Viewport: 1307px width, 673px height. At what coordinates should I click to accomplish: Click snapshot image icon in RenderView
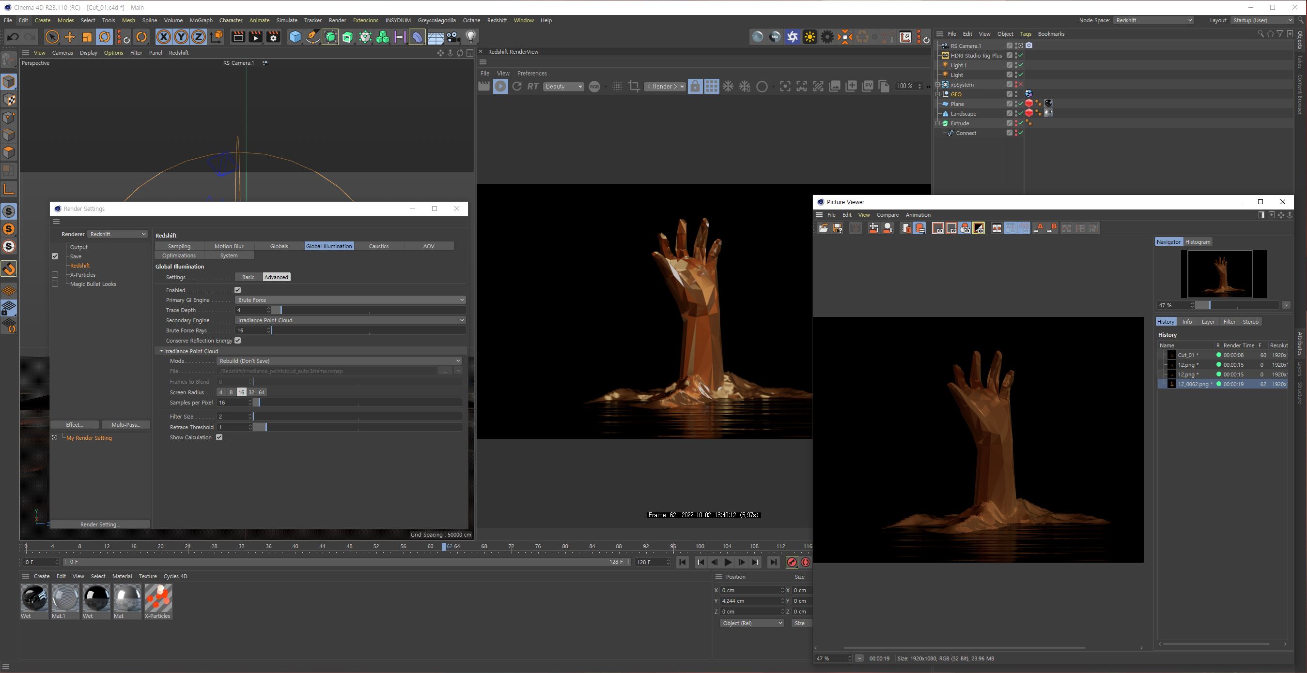tap(835, 87)
